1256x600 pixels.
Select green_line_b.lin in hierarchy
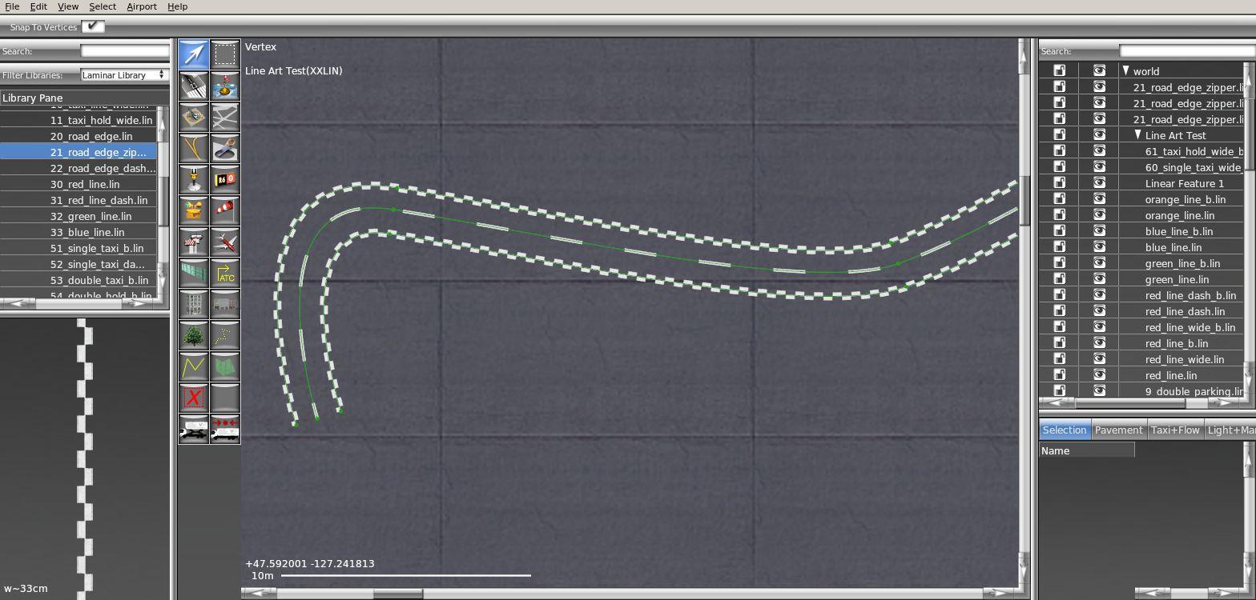pyautogui.click(x=1182, y=263)
